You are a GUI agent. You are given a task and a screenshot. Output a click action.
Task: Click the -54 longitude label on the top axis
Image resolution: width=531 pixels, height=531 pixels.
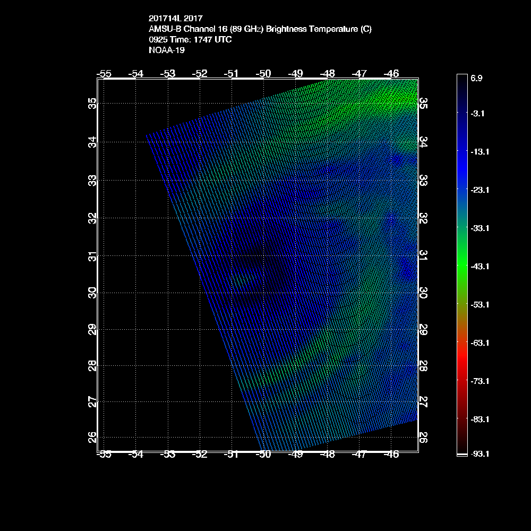coord(136,73)
